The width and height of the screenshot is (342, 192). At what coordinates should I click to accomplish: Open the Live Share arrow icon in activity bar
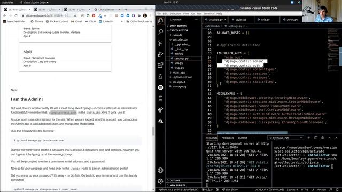160,110
